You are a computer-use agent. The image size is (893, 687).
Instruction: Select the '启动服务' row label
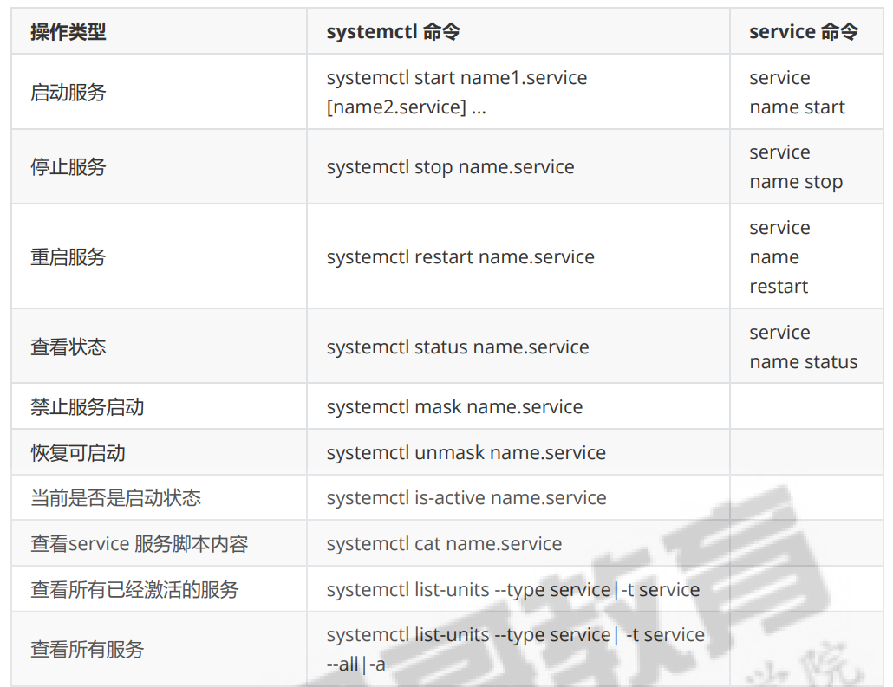pyautogui.click(x=68, y=92)
